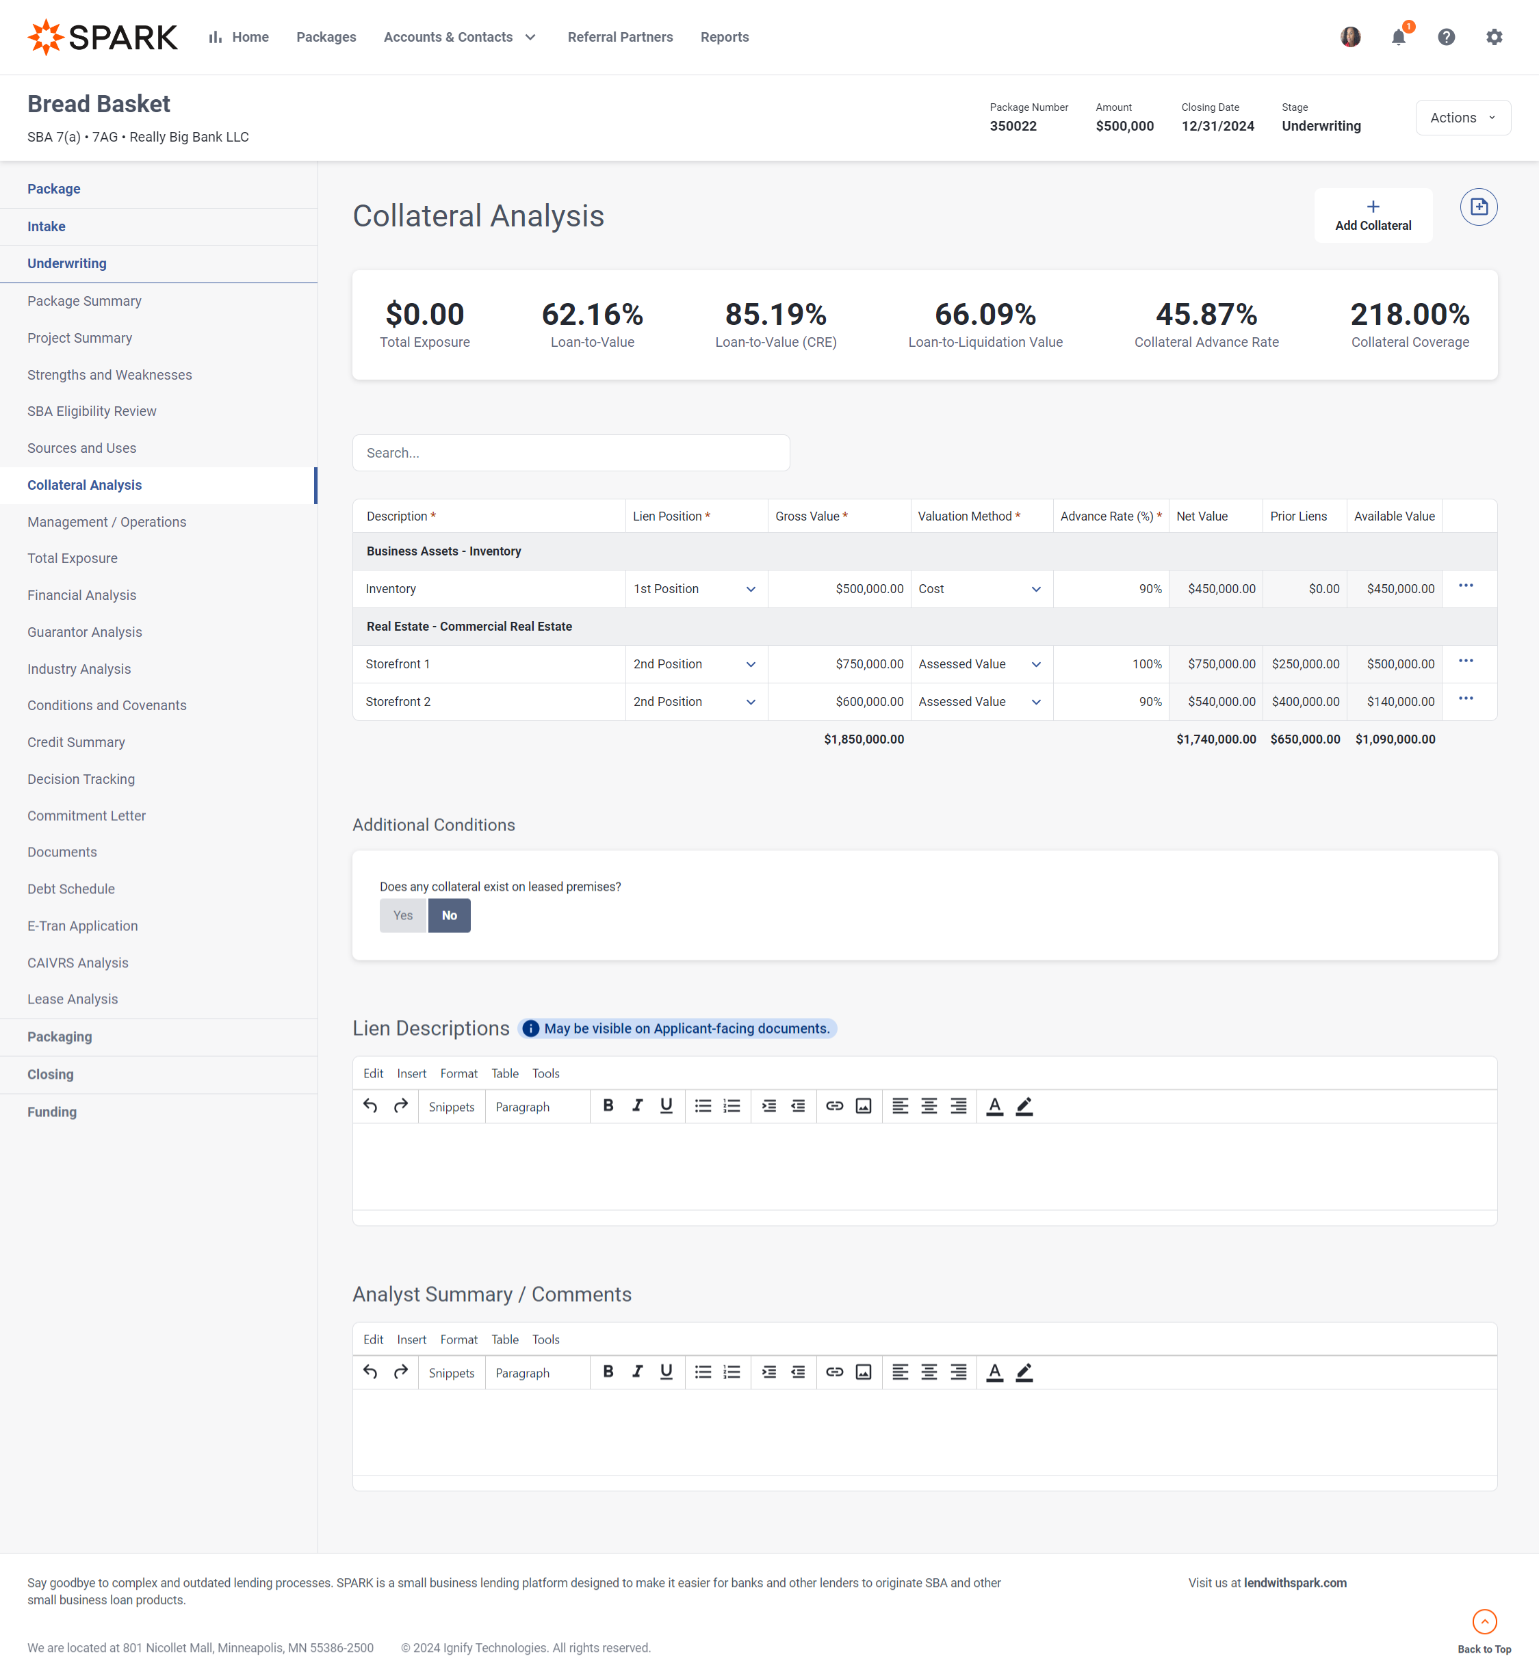The width and height of the screenshot is (1539, 1678).
Task: Open Lease Analysis in sidebar
Action: (x=73, y=999)
